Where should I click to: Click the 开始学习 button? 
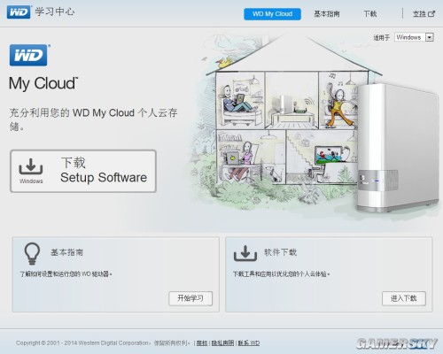click(x=190, y=298)
